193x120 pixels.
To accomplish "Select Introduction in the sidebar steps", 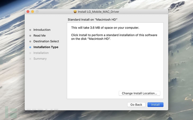I will coord(42,30).
